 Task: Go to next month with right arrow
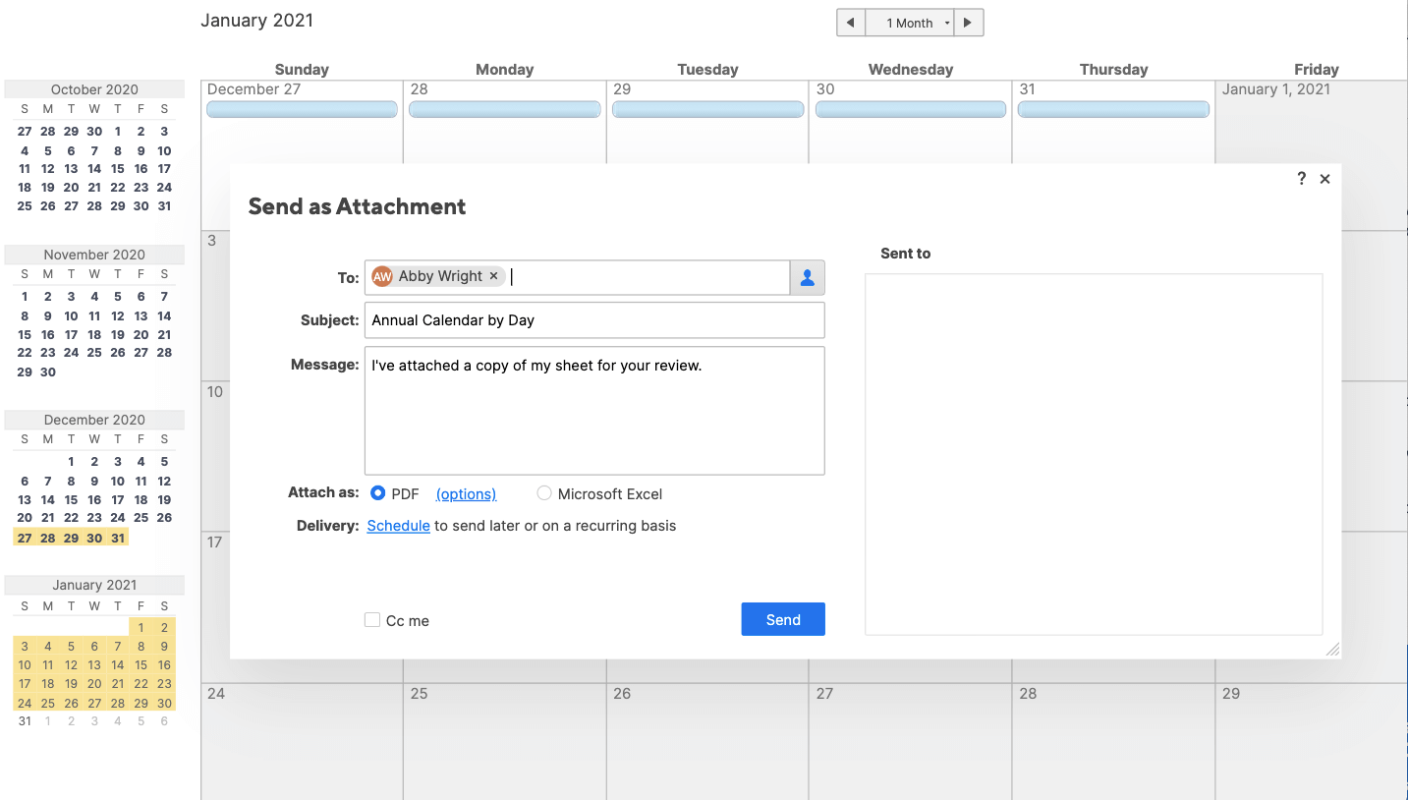point(969,23)
